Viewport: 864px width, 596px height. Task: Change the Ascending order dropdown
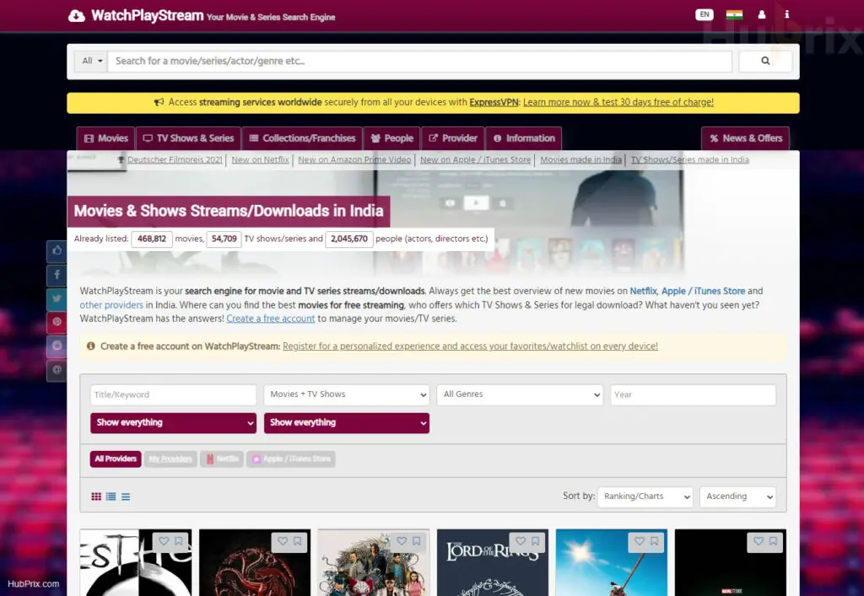[737, 497]
